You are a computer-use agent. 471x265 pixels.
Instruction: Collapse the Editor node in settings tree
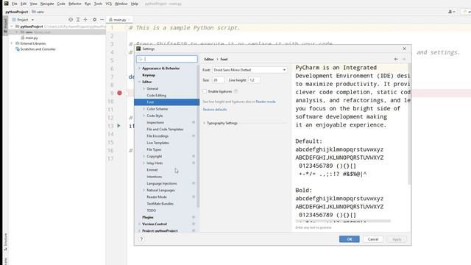(139, 82)
